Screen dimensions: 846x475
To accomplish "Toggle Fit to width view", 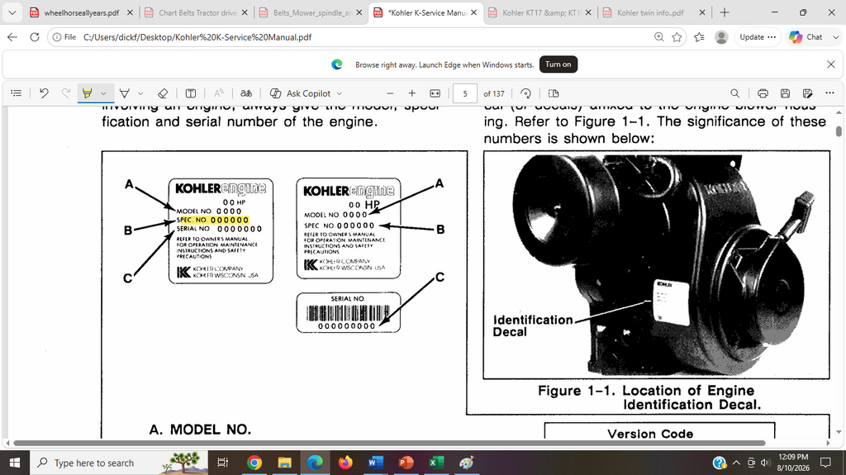I will (435, 93).
